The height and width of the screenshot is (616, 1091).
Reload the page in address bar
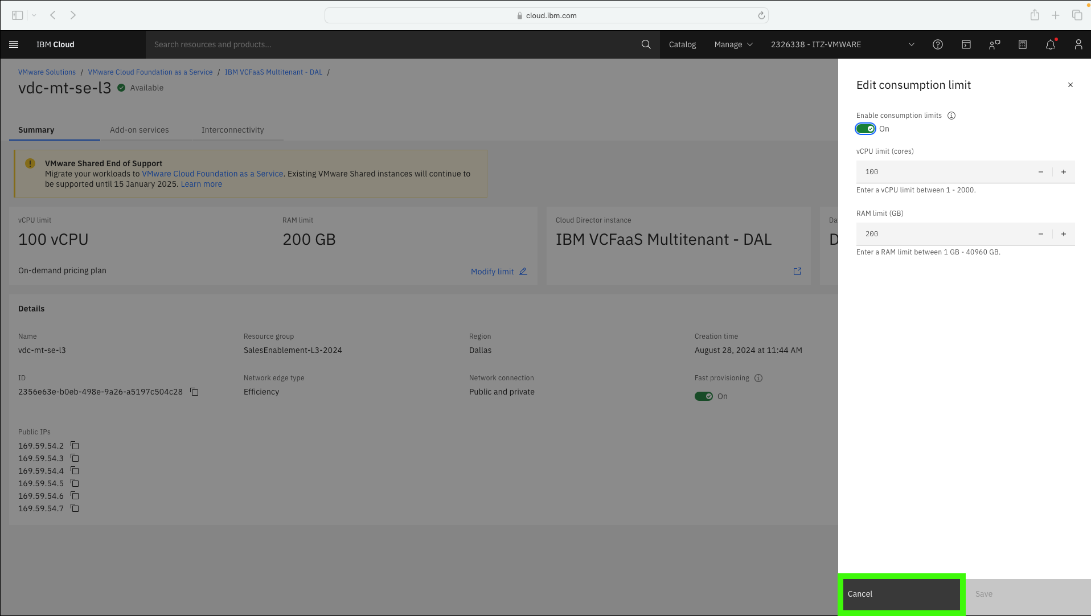coord(761,15)
